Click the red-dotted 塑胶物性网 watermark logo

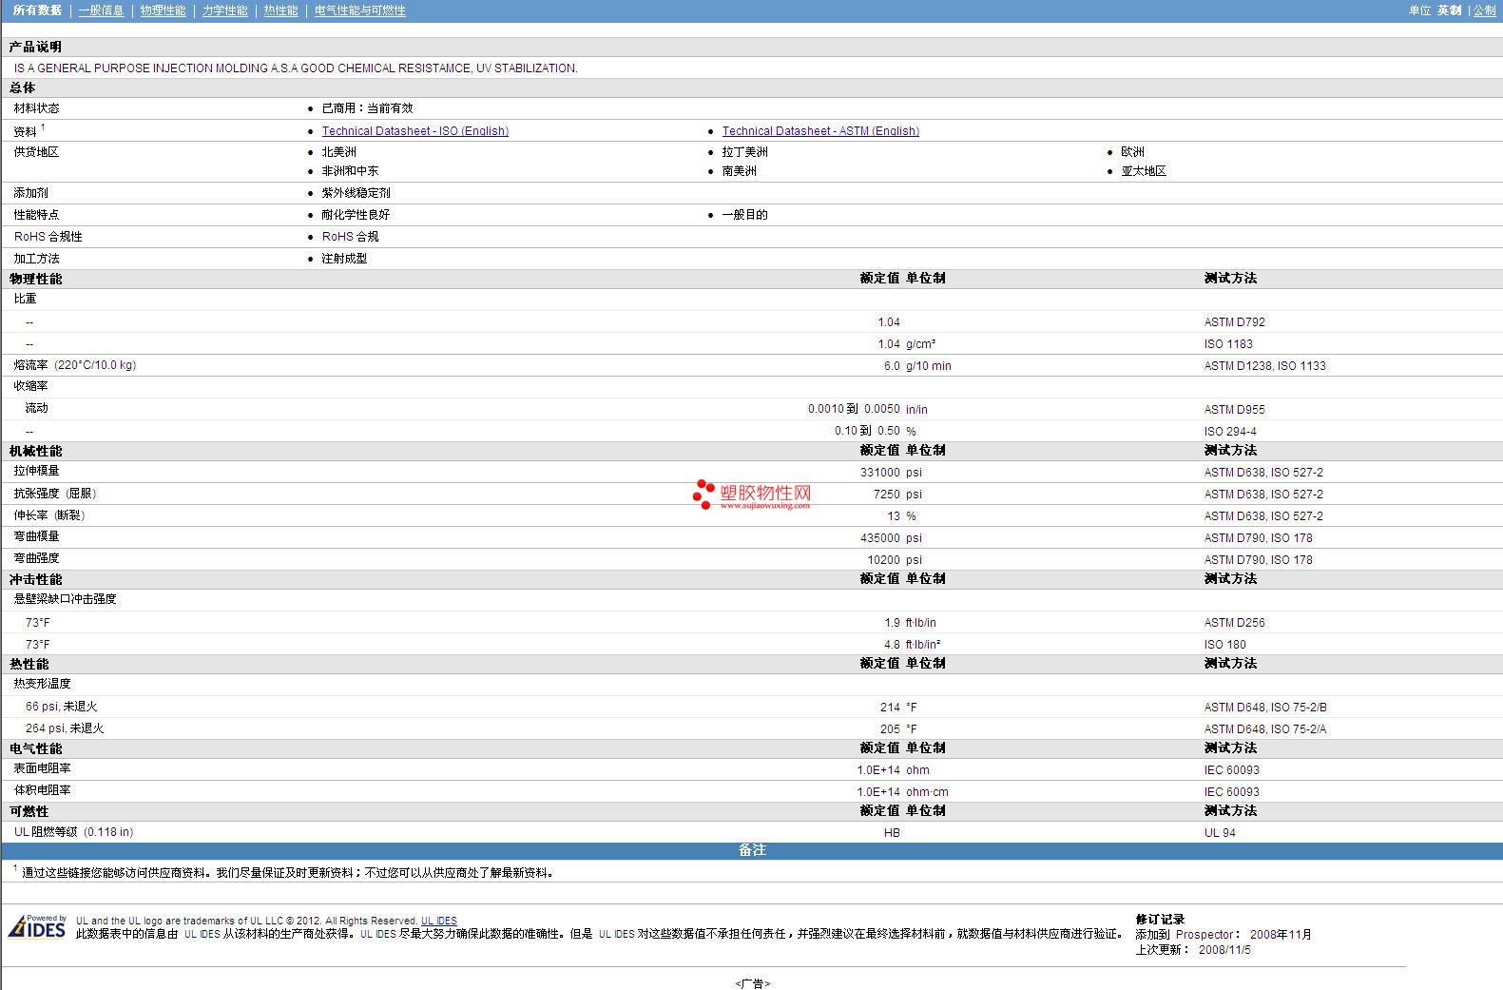click(x=752, y=495)
